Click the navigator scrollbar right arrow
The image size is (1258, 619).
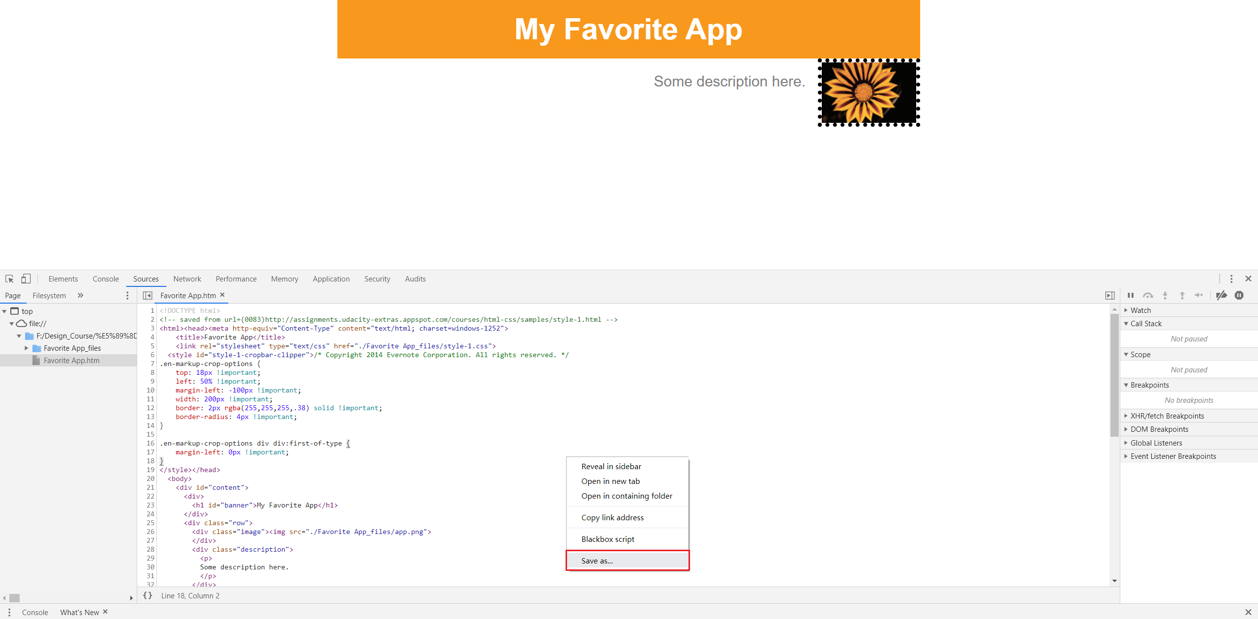click(x=131, y=598)
